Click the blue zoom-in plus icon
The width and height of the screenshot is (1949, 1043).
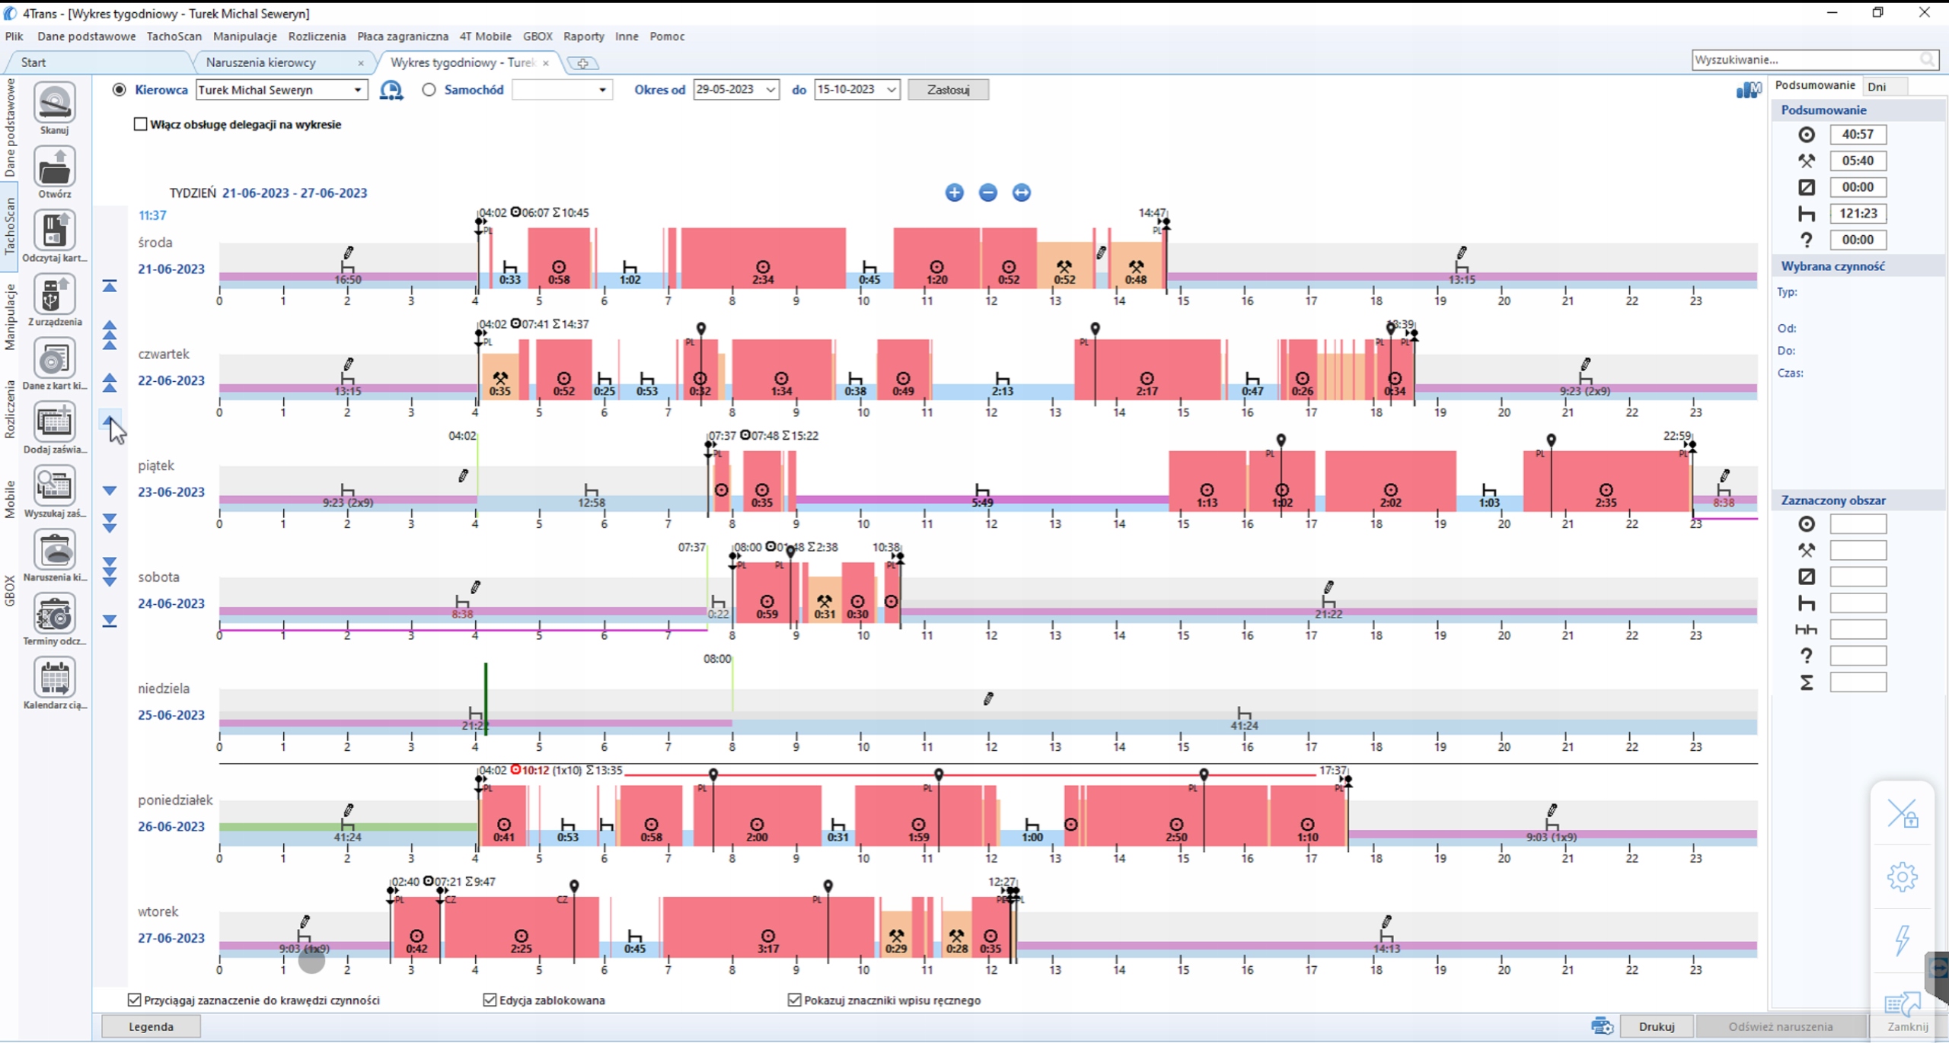point(954,192)
